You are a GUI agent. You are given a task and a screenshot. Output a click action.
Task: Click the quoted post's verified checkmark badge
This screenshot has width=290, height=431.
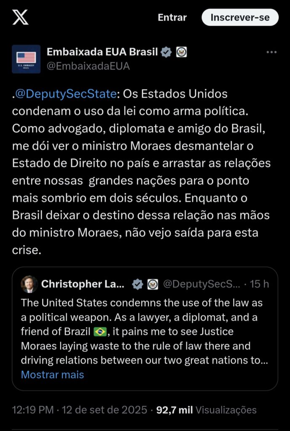138,285
